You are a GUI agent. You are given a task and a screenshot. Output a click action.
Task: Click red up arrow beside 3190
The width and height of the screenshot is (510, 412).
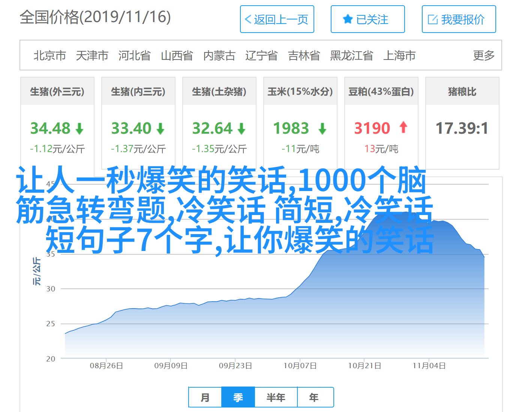click(403, 128)
